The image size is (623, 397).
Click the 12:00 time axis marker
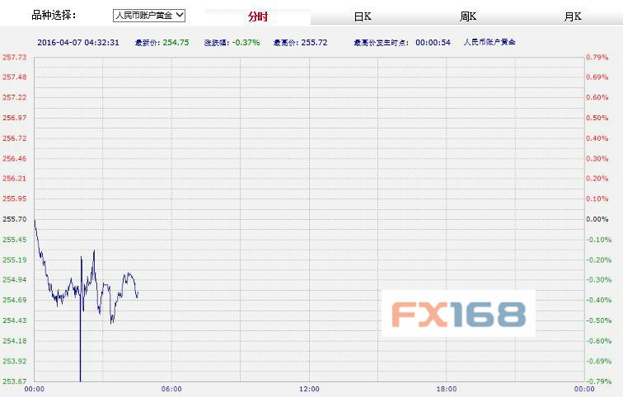pyautogui.click(x=309, y=389)
